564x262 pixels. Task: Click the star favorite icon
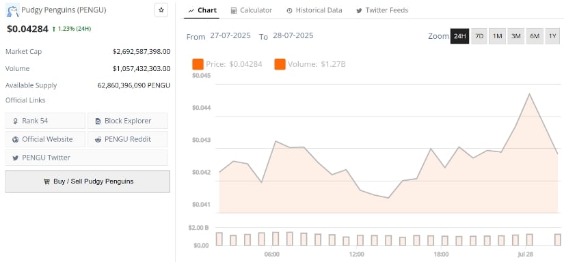click(x=161, y=10)
